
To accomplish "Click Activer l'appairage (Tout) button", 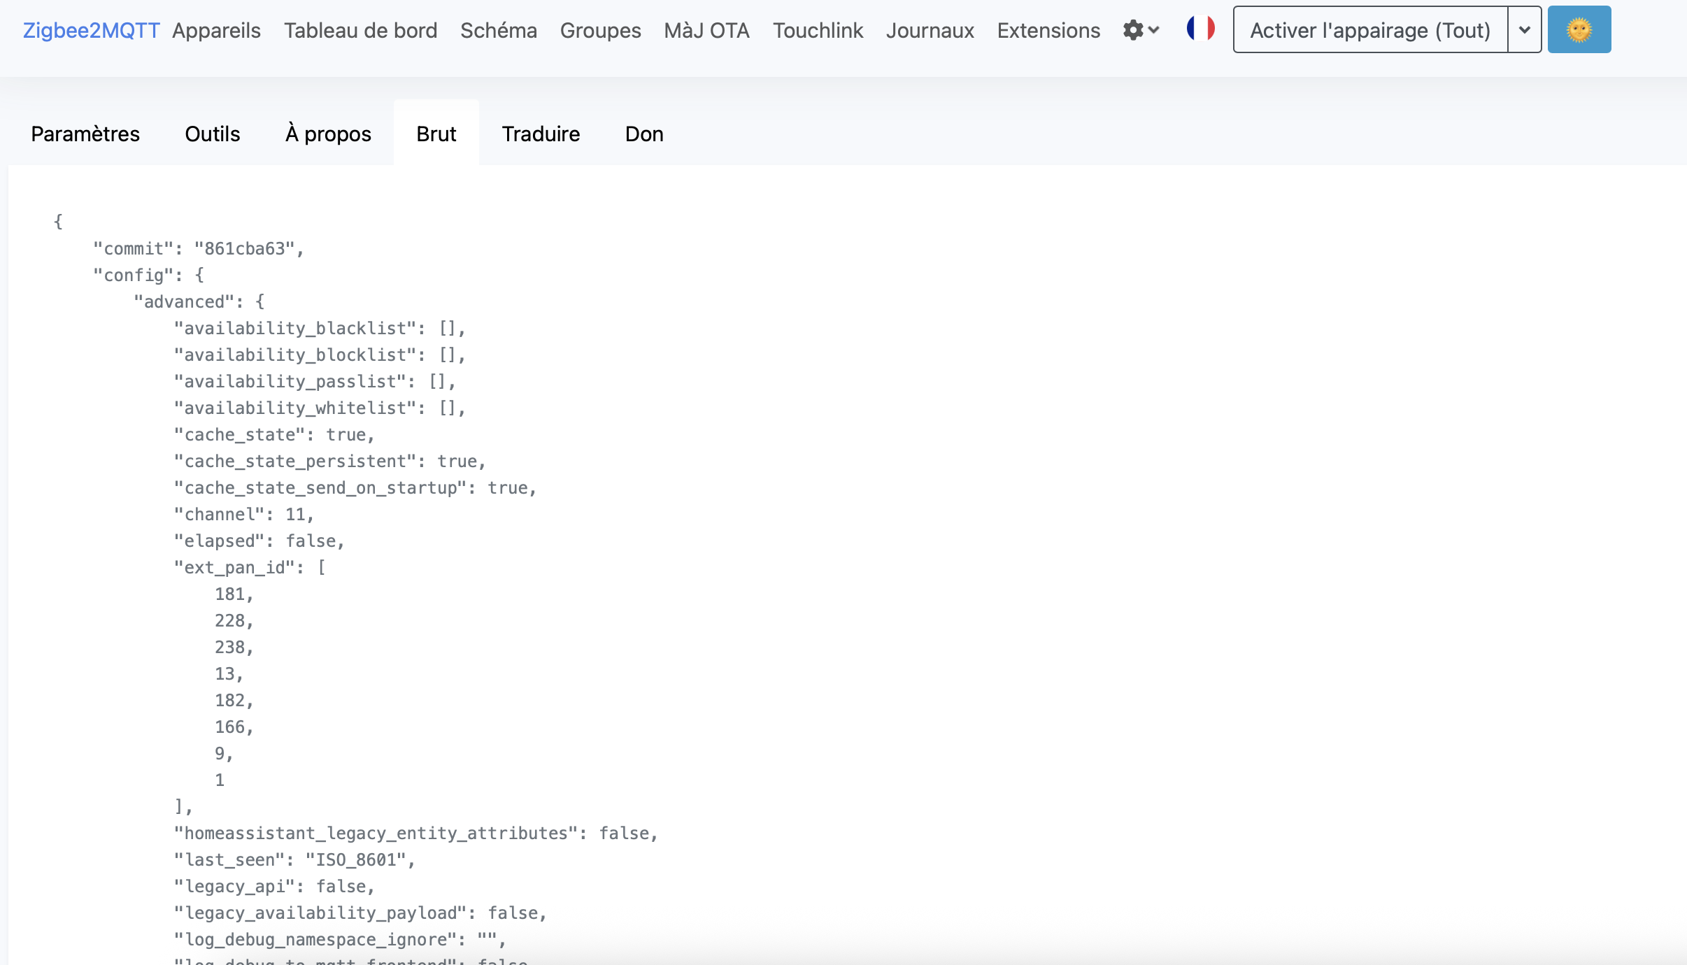I will pyautogui.click(x=1369, y=29).
